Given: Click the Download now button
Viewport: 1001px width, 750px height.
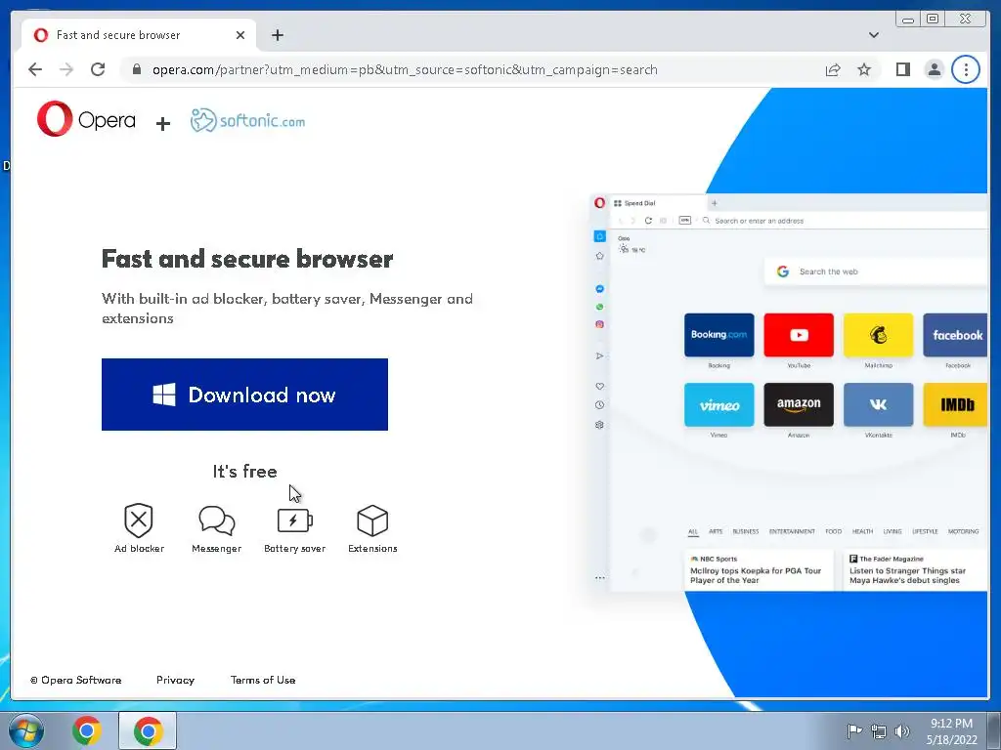Looking at the screenshot, I should click(244, 395).
